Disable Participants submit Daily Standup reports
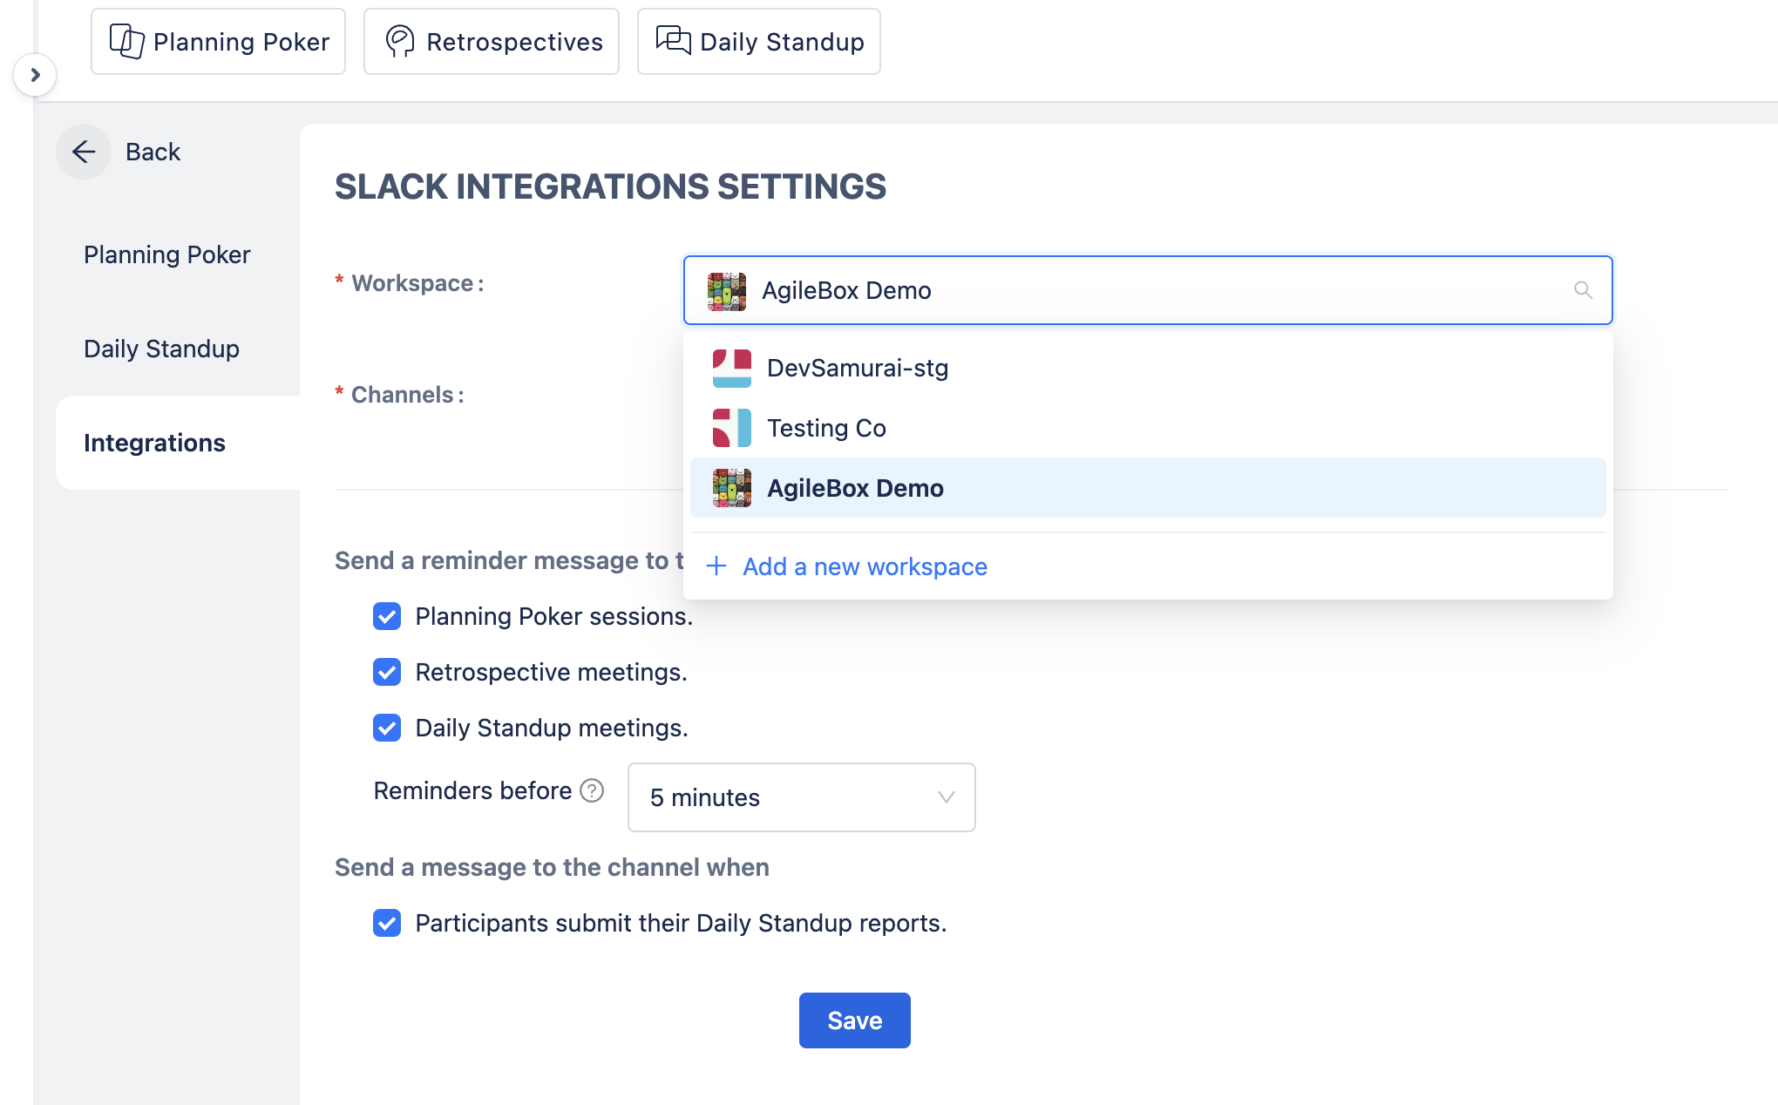This screenshot has height=1105, width=1778. click(x=387, y=923)
